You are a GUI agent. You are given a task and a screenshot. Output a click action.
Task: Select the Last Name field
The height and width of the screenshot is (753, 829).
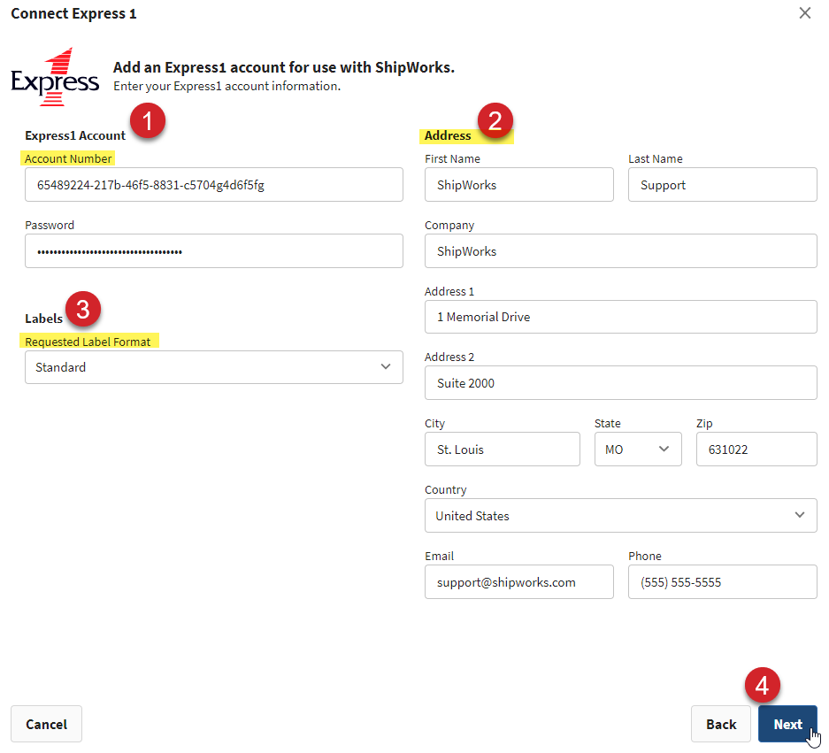722,185
